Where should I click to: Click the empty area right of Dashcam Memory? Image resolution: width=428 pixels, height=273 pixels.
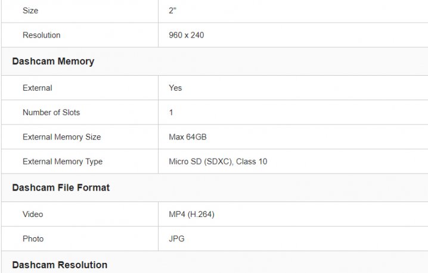268,61
